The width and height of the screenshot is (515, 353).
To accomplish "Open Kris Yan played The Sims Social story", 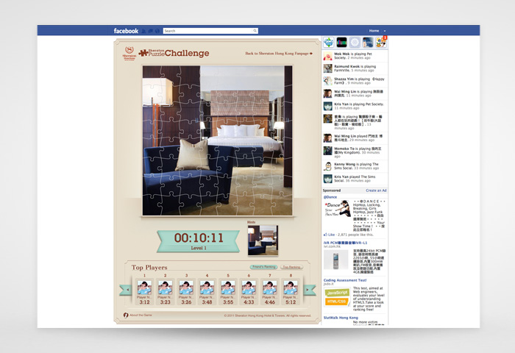I will tap(355, 179).
